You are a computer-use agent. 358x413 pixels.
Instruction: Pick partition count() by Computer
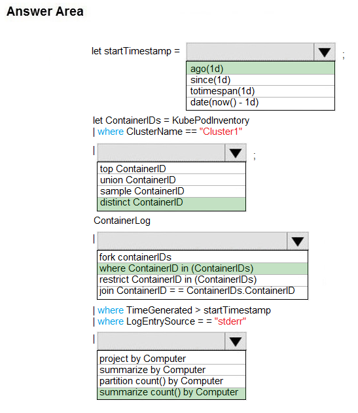[x=171, y=382]
